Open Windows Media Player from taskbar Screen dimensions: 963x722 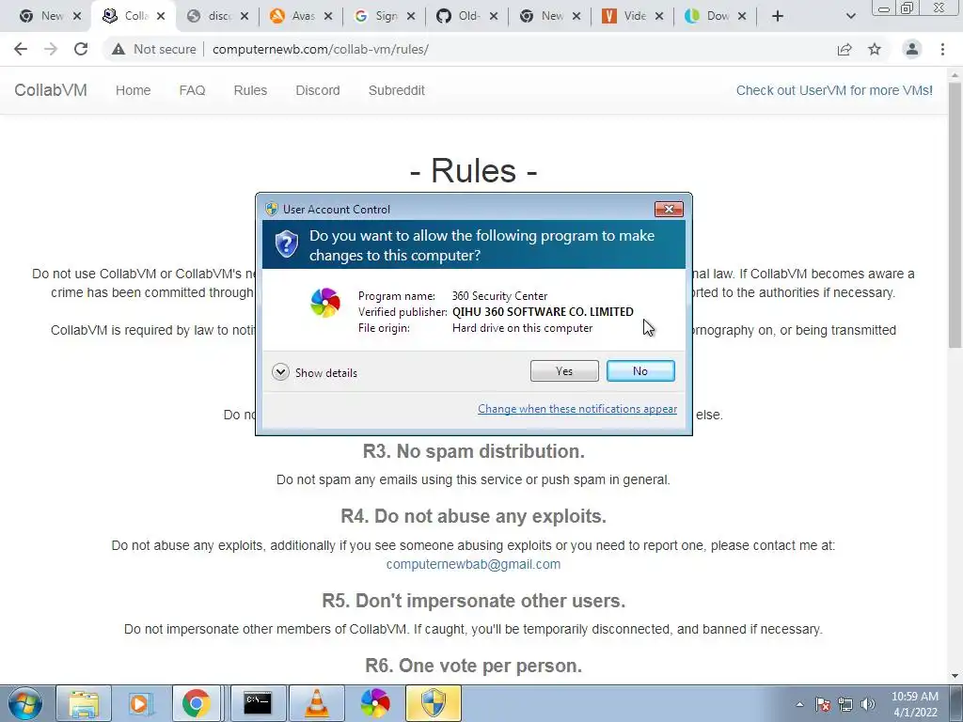140,703
